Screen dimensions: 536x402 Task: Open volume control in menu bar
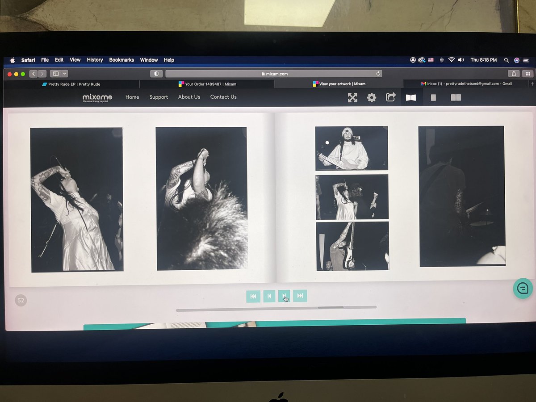pyautogui.click(x=461, y=60)
